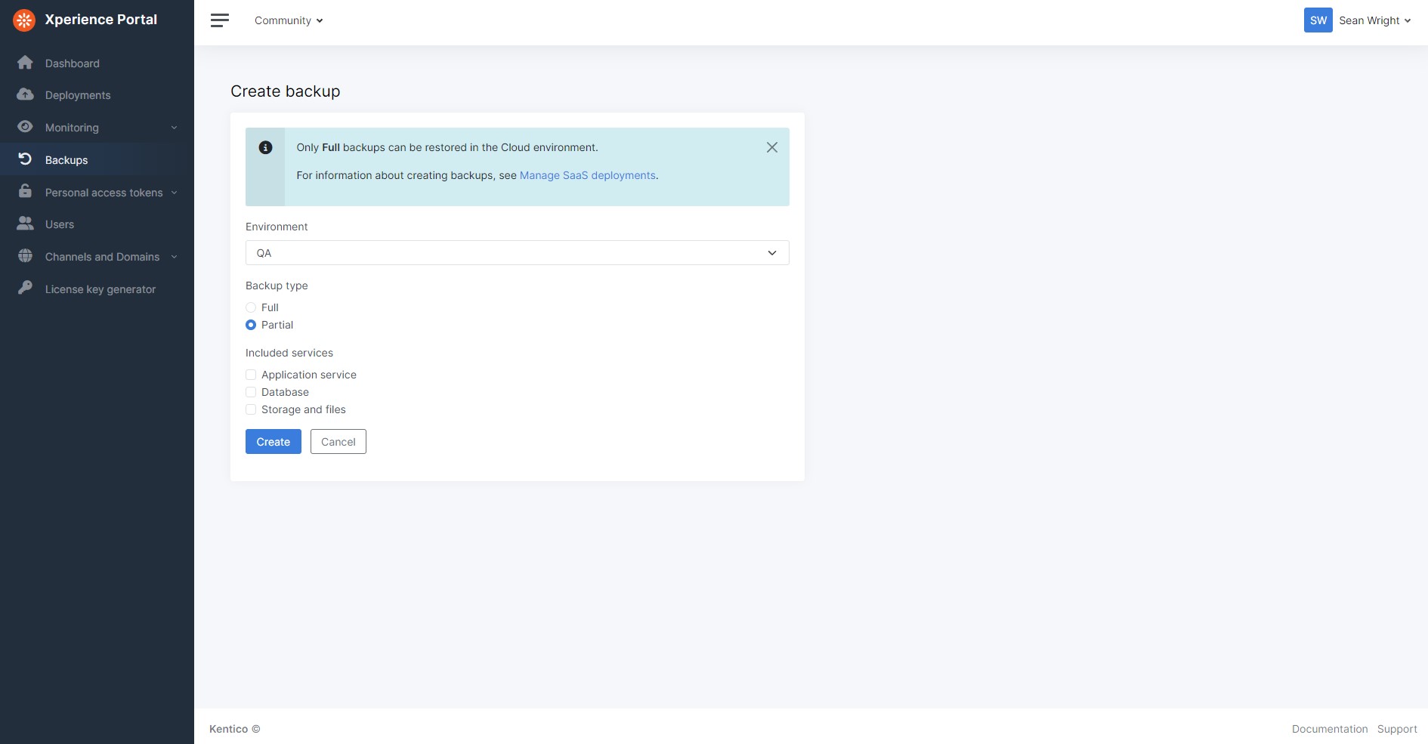Click the Monitoring eye icon
Image resolution: width=1428 pixels, height=744 pixels.
tap(25, 127)
